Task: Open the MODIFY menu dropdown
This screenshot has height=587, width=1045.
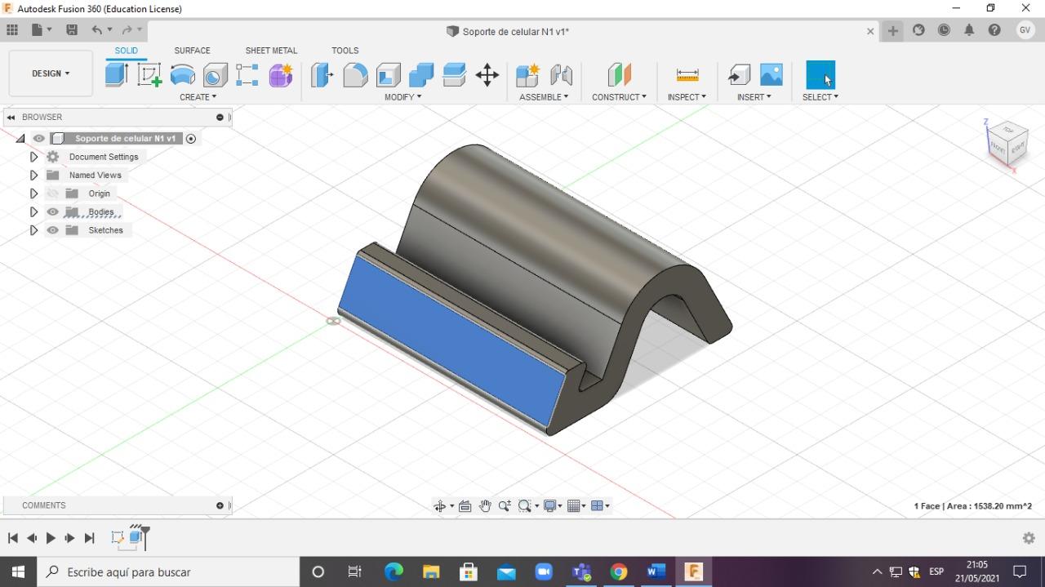Action: pos(403,97)
